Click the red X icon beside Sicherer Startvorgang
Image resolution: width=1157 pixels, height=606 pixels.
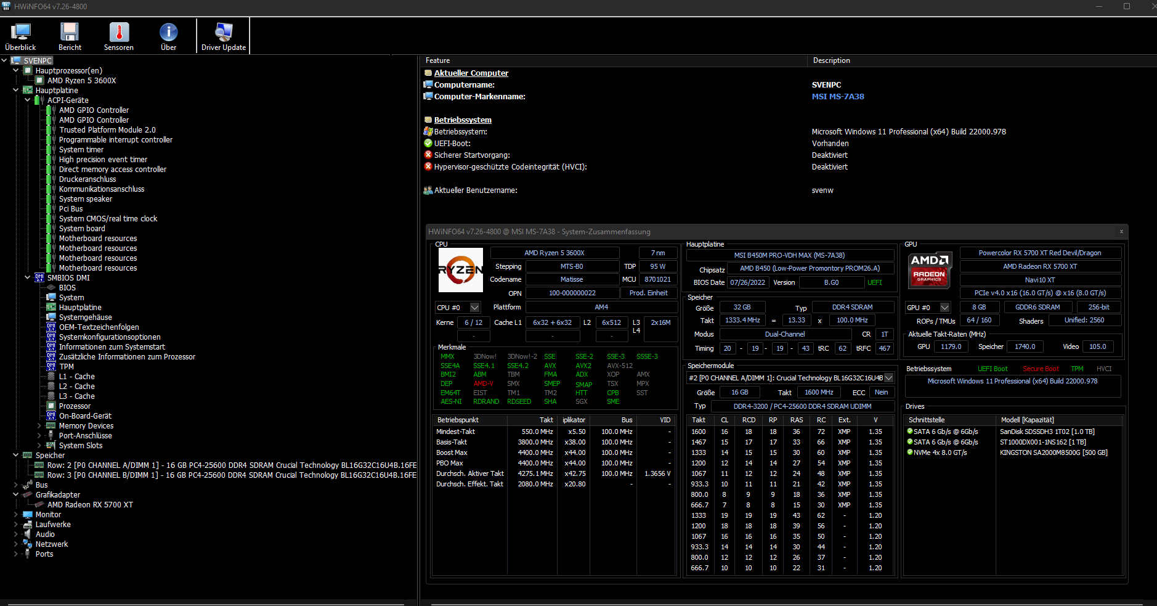tap(428, 155)
